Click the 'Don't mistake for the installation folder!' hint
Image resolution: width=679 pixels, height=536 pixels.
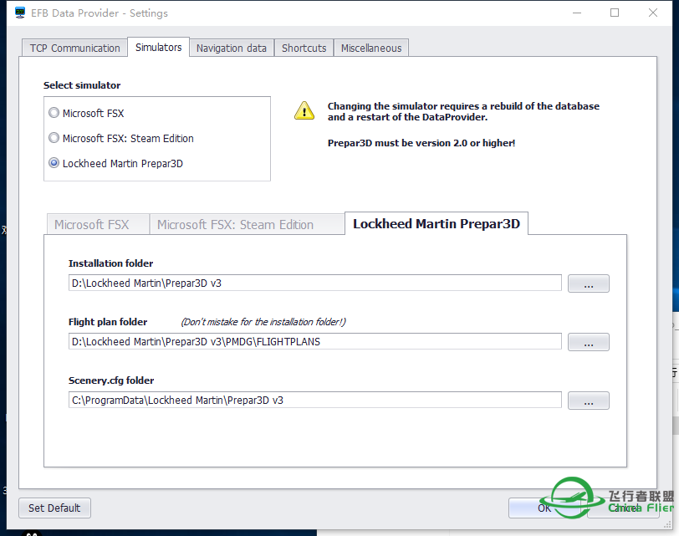click(263, 322)
